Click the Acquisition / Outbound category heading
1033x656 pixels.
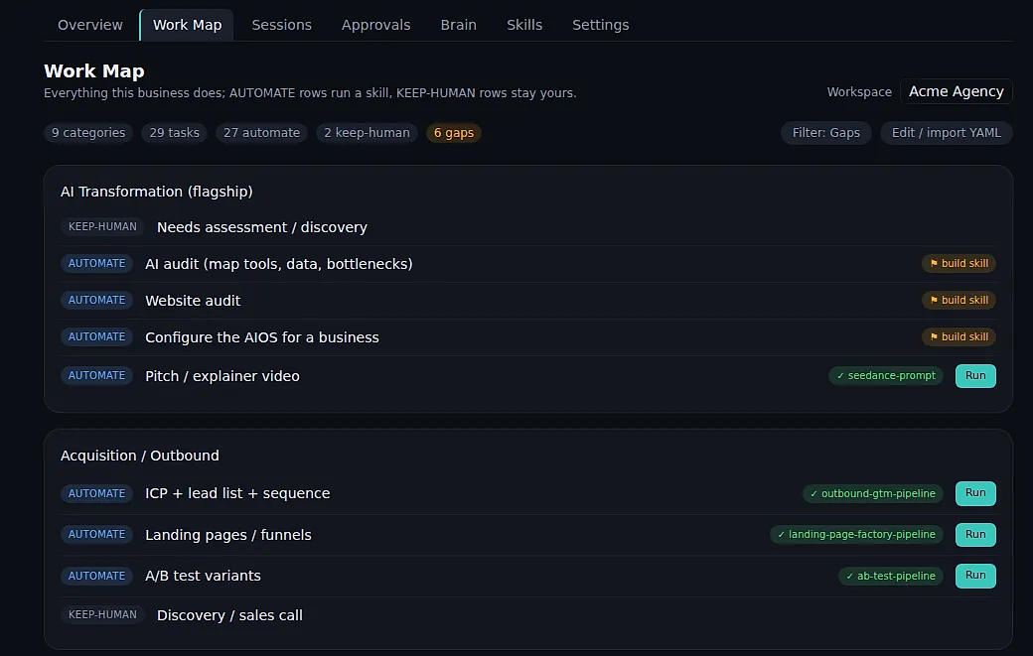click(x=140, y=456)
